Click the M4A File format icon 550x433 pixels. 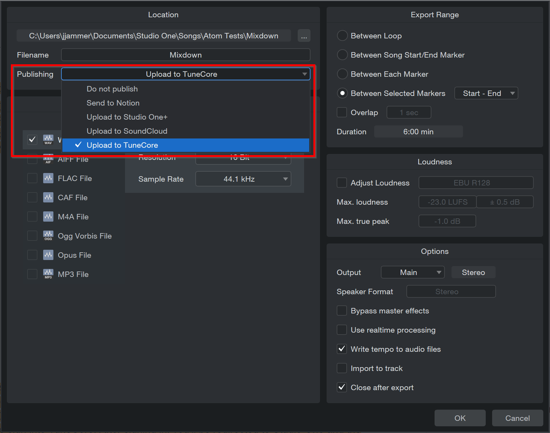48,216
